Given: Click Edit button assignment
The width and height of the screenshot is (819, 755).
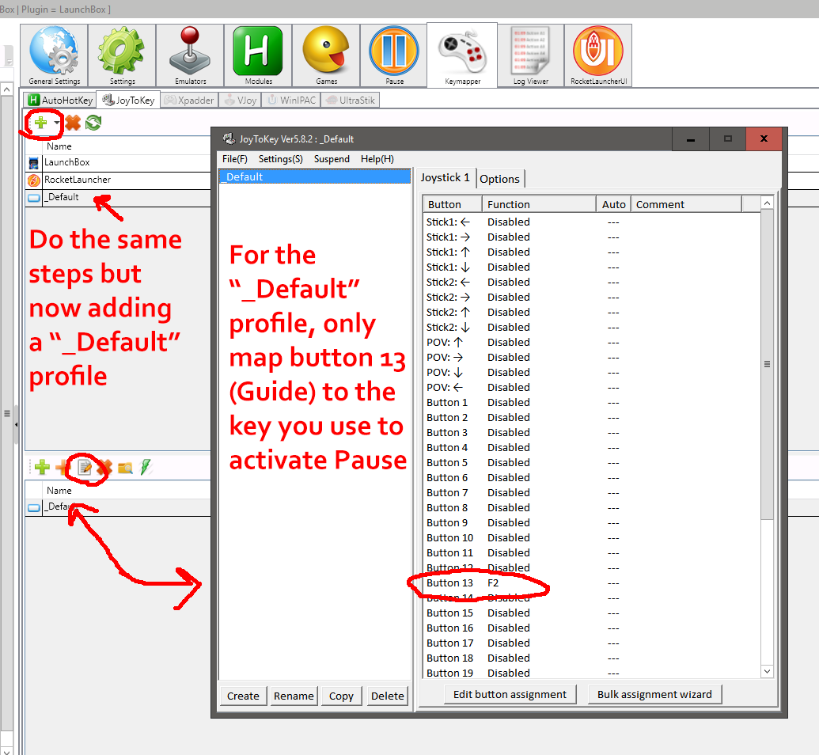Looking at the screenshot, I should coord(510,694).
